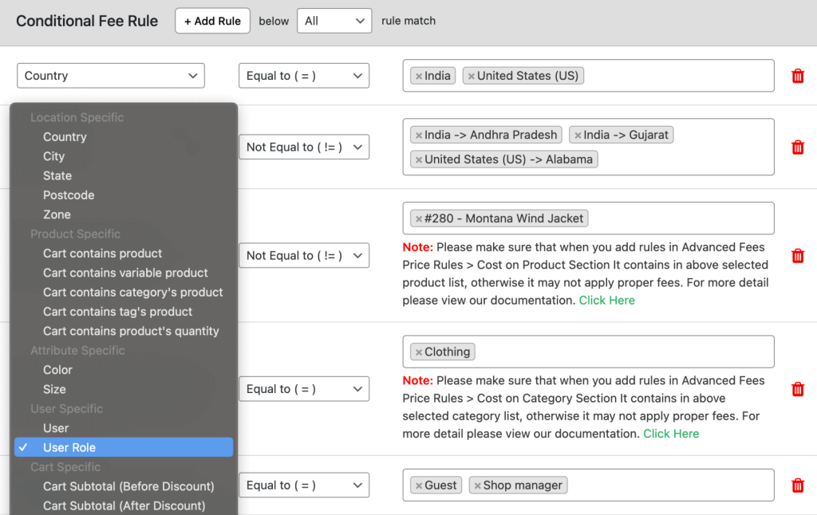Select Postcode from the condition list
Screen dimensions: 817x515
pyautogui.click(x=69, y=195)
